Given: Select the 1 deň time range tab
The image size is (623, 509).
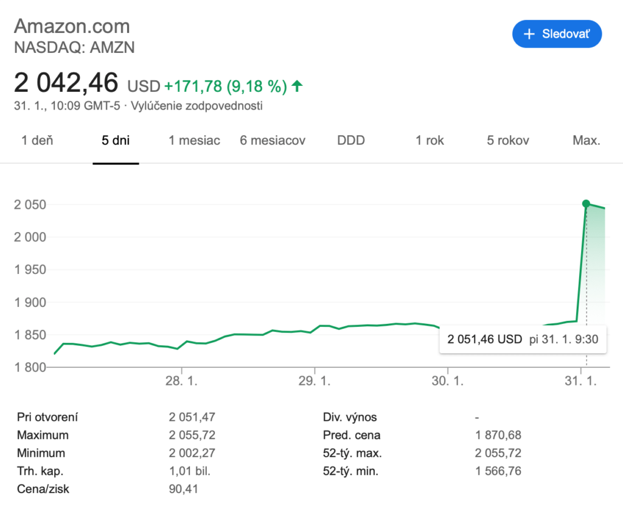Looking at the screenshot, I should click(37, 141).
